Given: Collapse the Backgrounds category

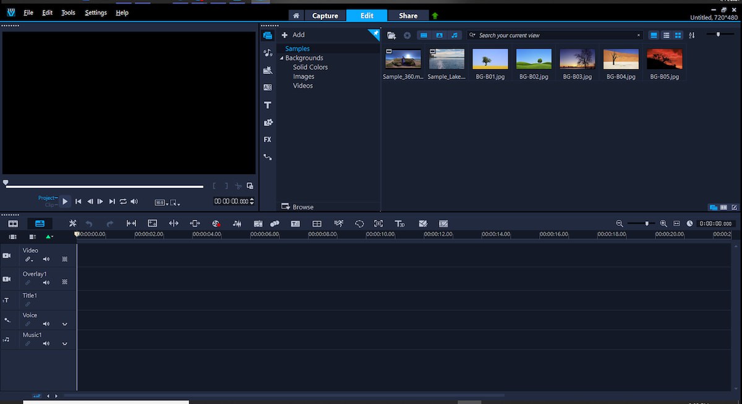Looking at the screenshot, I should 281,57.
